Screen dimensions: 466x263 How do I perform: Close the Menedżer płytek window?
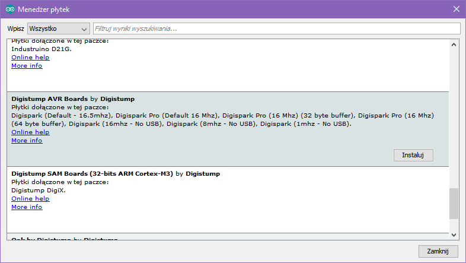(455, 9)
